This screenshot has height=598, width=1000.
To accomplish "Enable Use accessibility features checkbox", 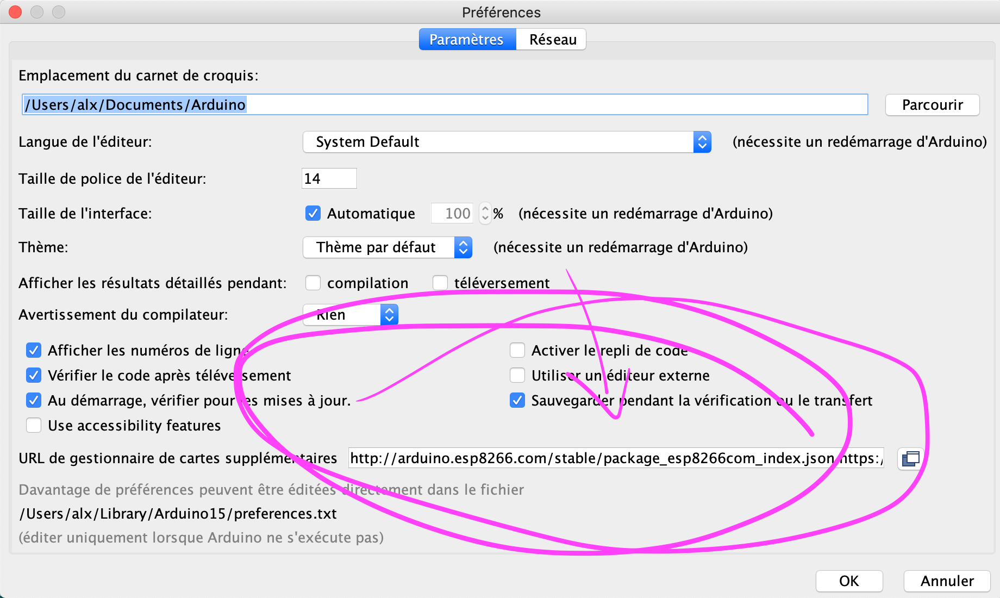I will click(34, 425).
